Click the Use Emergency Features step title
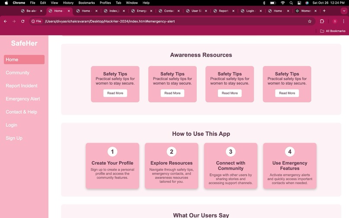 click(x=290, y=166)
